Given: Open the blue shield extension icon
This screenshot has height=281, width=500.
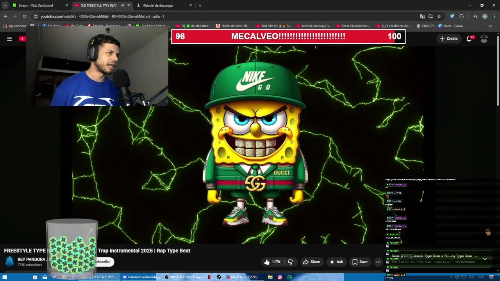Looking at the screenshot, I should click(452, 16).
